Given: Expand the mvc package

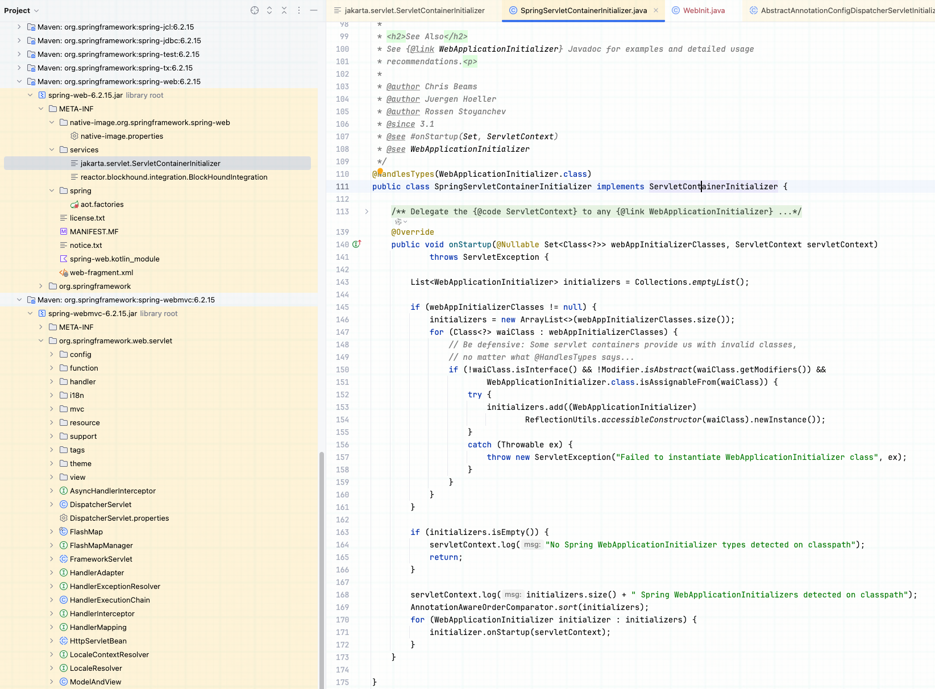Looking at the screenshot, I should [x=52, y=409].
